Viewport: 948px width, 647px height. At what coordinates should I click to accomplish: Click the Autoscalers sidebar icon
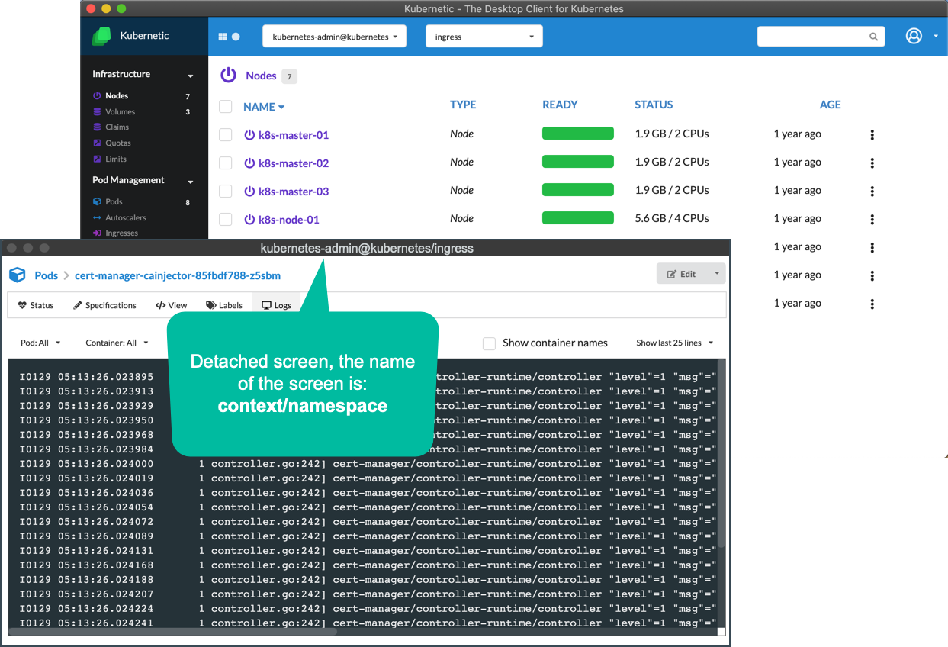pos(97,217)
